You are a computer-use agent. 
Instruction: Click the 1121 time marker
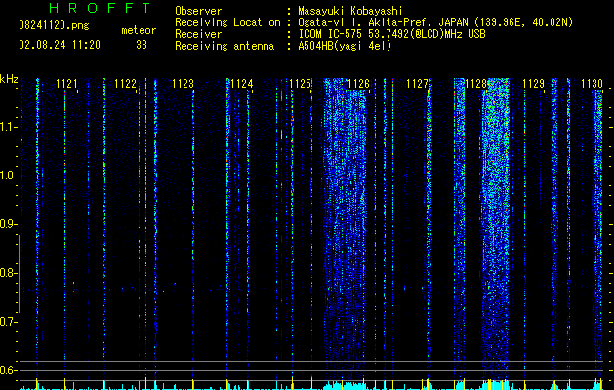(x=66, y=84)
